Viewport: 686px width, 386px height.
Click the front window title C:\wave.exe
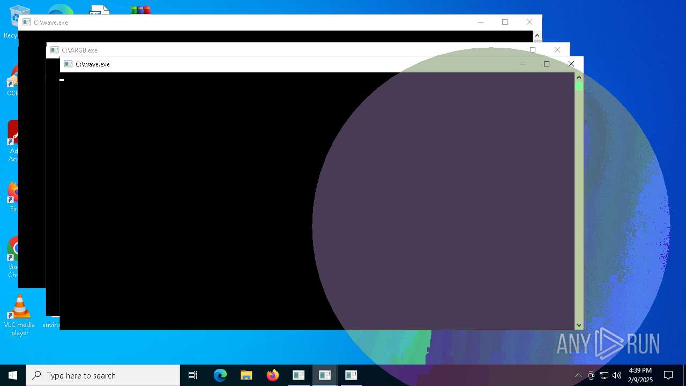point(93,64)
